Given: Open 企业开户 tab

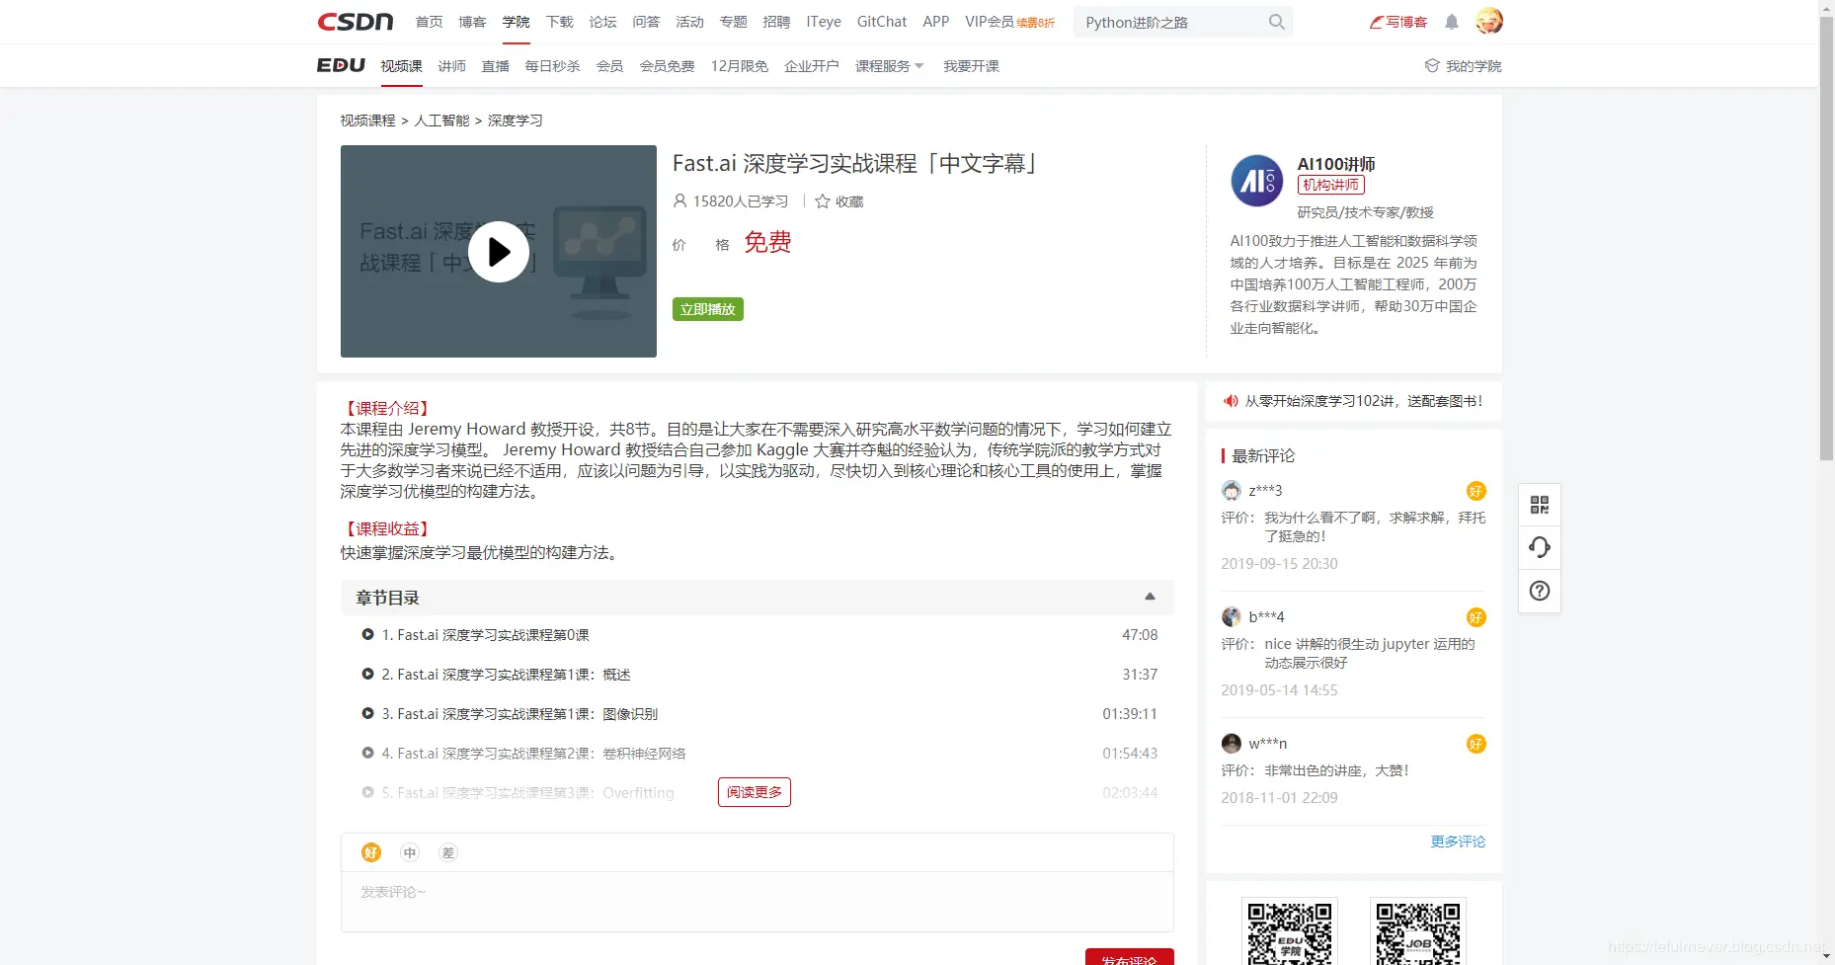Looking at the screenshot, I should [812, 66].
